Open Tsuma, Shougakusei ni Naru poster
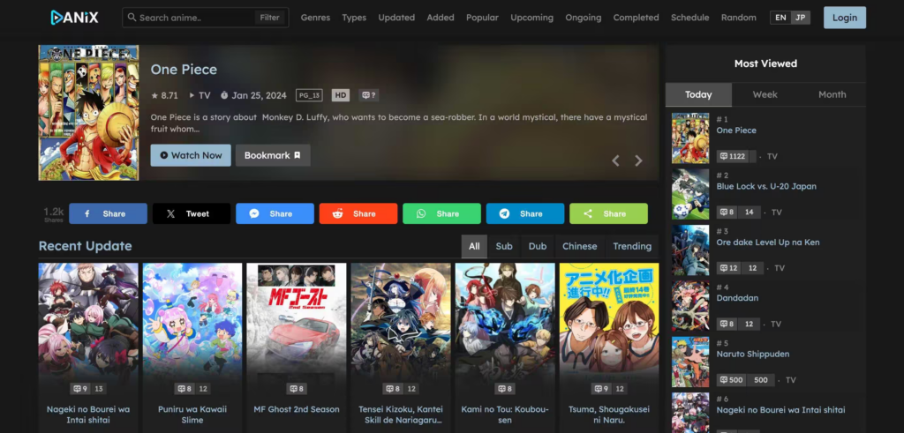 coord(609,329)
